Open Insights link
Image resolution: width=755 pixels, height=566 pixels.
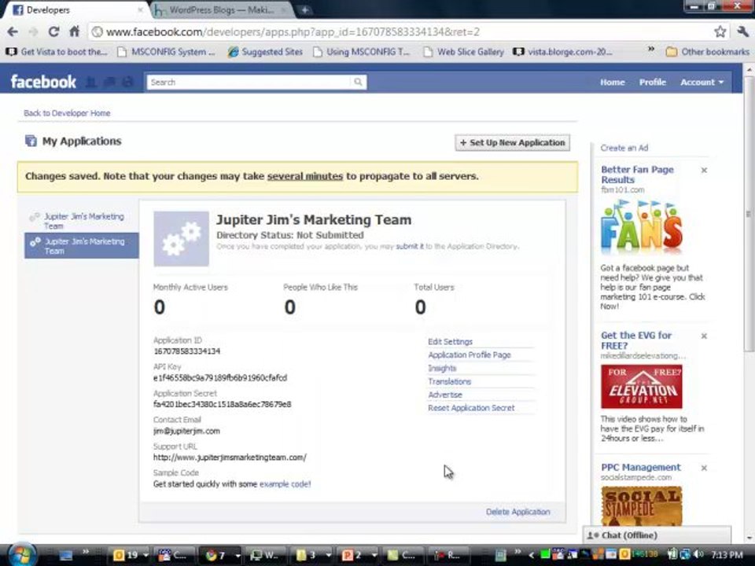(442, 368)
